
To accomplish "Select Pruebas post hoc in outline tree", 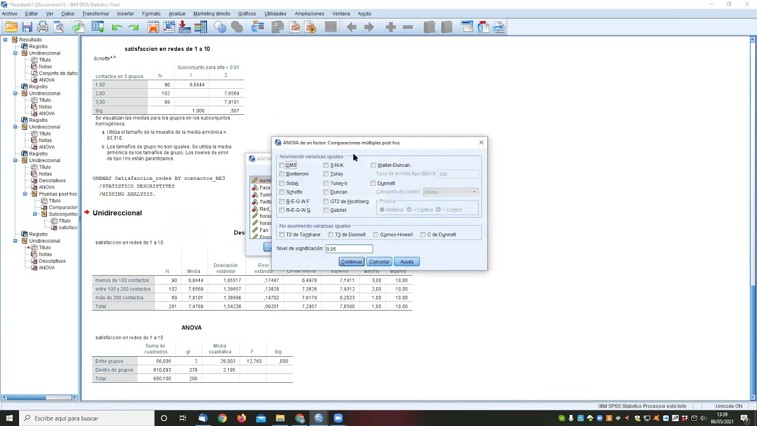I will coord(58,194).
